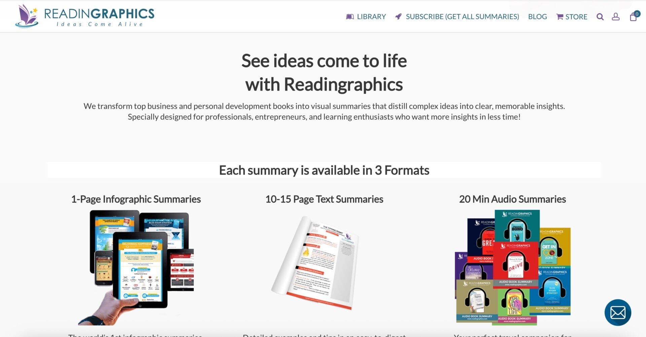
Task: Click the store shopping cart icon
Action: tap(560, 17)
